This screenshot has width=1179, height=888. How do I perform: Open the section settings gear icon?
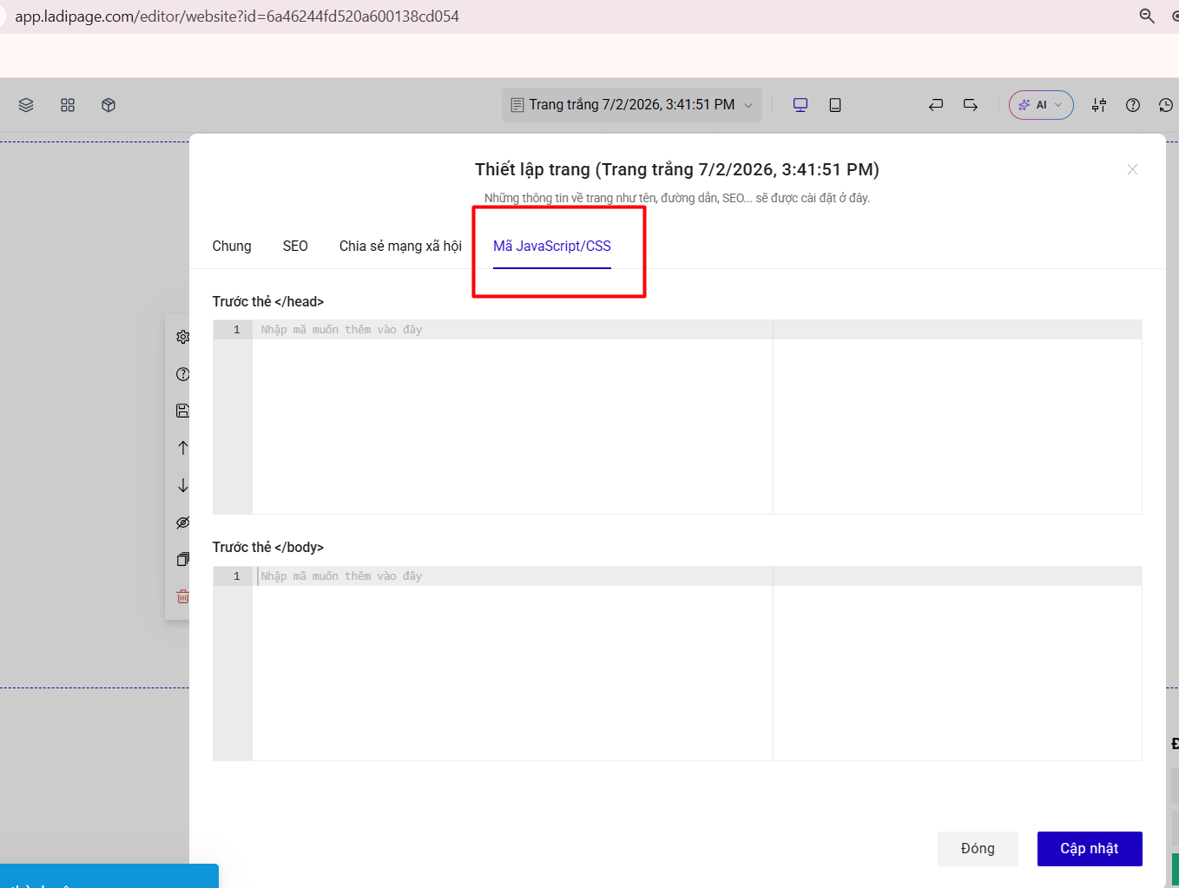182,337
